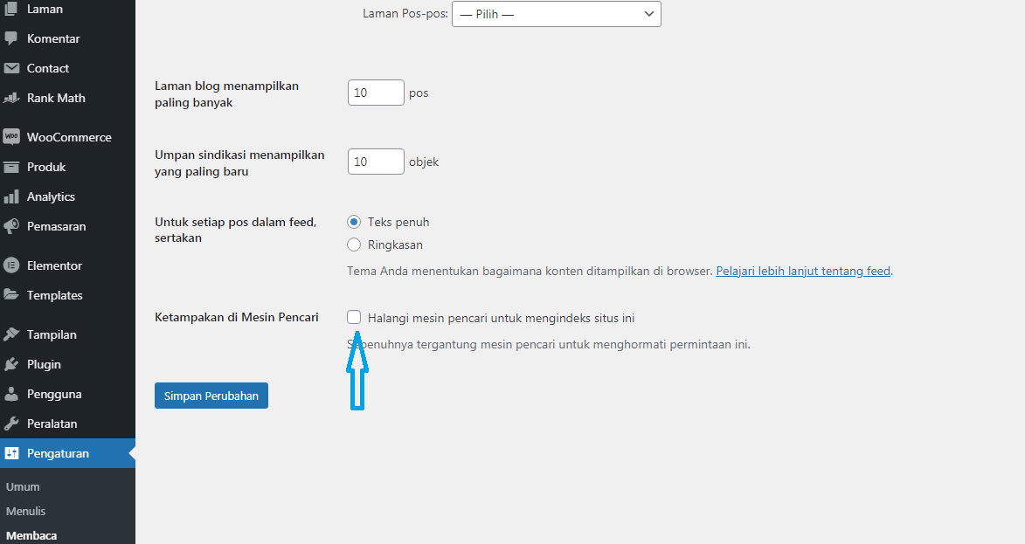Screen dimensions: 1025x544
Task: Click the Plugin plug icon
Action: click(x=11, y=364)
